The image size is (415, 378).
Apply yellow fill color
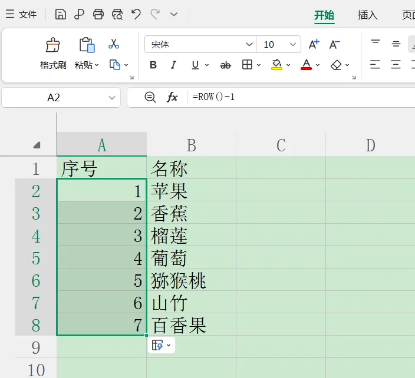(276, 65)
